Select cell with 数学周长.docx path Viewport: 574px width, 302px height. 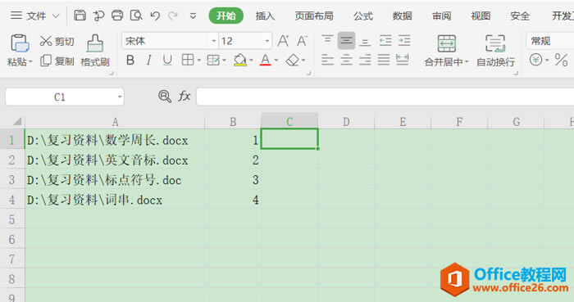click(115, 140)
